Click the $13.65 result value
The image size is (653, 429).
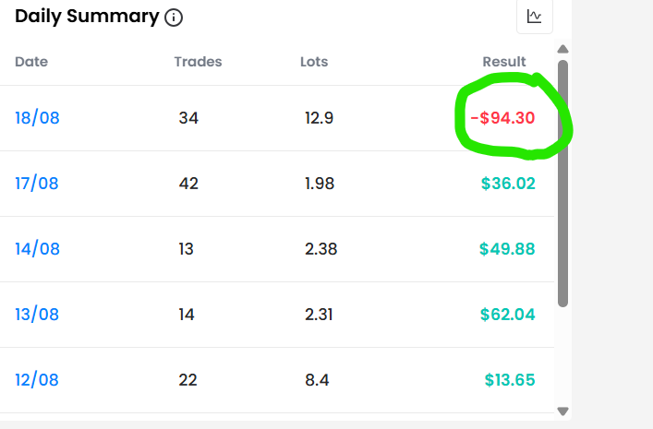pos(510,380)
